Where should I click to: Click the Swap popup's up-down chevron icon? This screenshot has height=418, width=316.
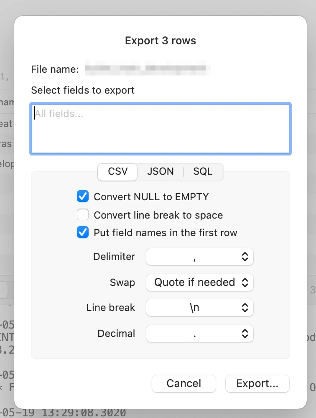pos(245,282)
